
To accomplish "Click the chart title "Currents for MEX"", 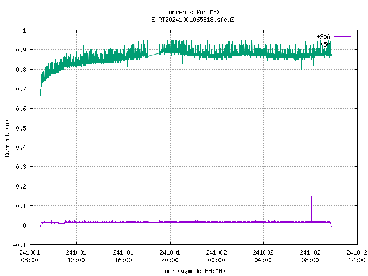I will point(193,12).
